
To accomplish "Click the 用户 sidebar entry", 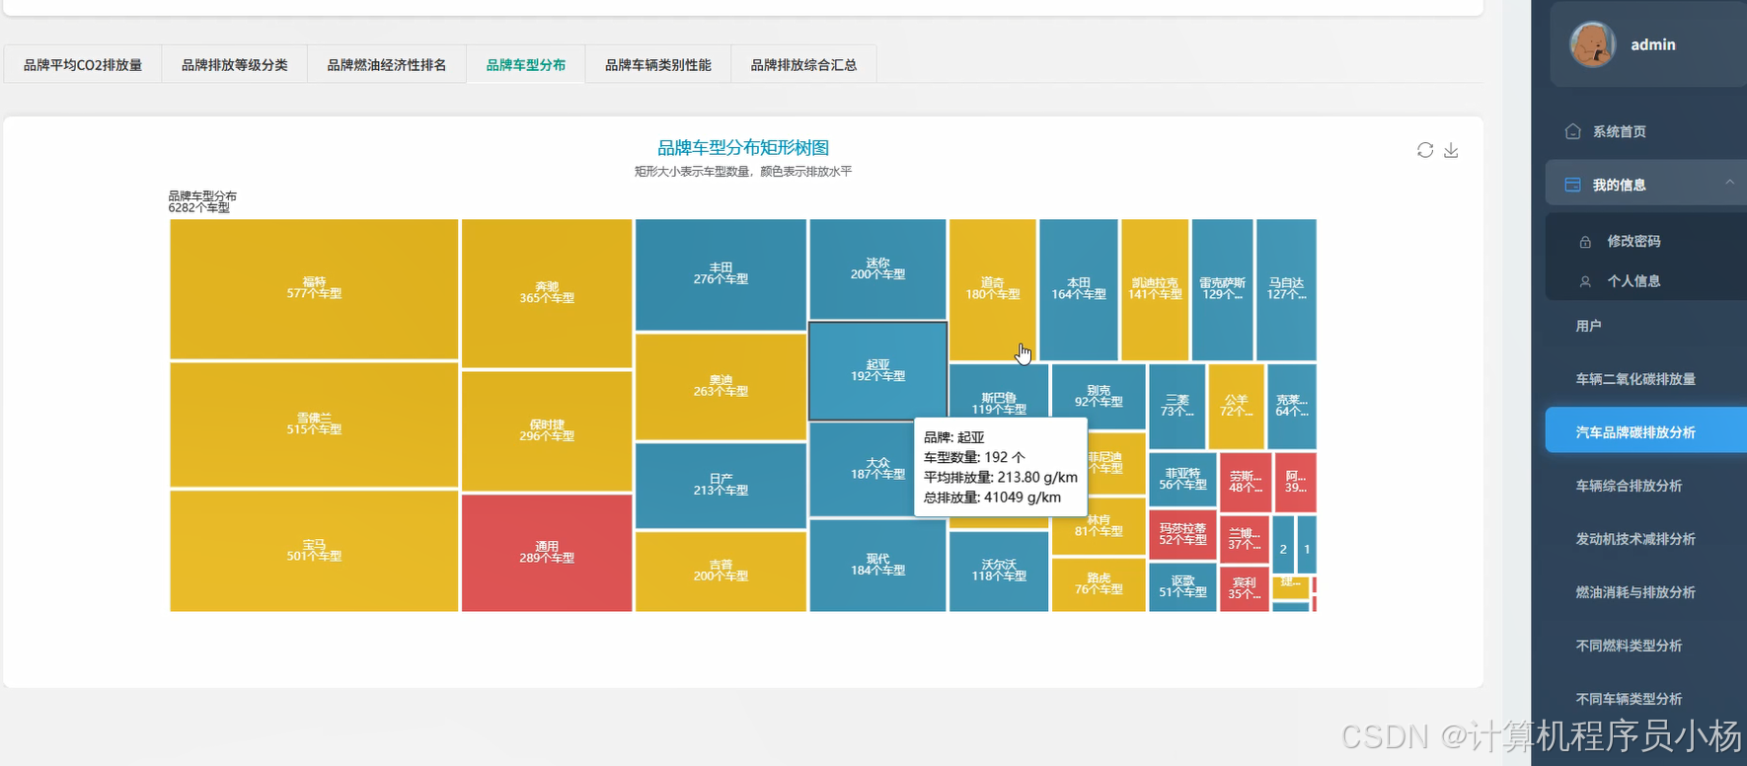I will pos(1588,326).
